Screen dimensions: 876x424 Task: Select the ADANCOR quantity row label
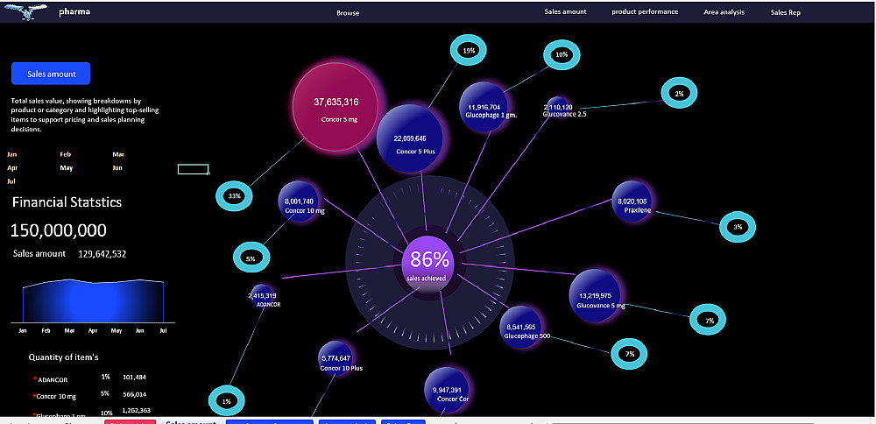53,380
